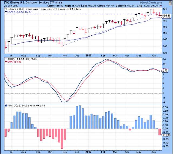Click the chart date 23-Jun-2017
Viewport: 173px width, 154px height.
pyautogui.click(x=11, y=6)
